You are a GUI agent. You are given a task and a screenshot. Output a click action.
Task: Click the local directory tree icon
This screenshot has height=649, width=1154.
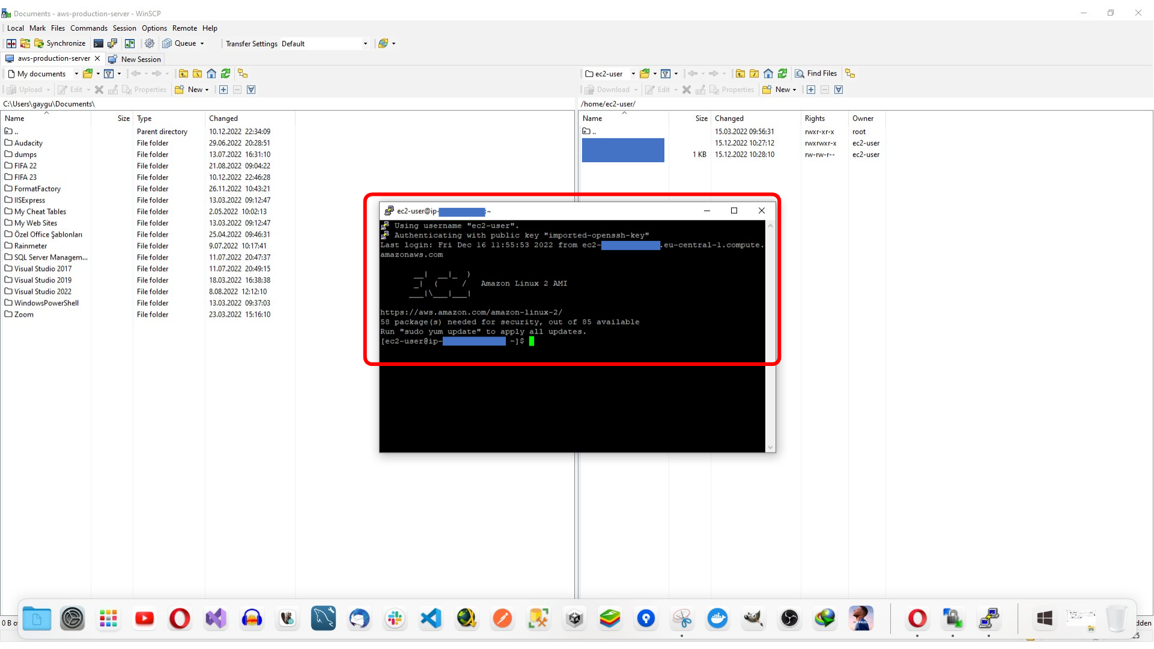click(x=243, y=73)
